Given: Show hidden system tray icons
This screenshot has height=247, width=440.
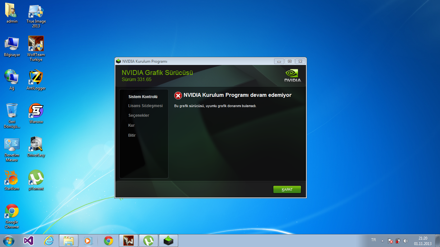Looking at the screenshot, I should pos(382,241).
